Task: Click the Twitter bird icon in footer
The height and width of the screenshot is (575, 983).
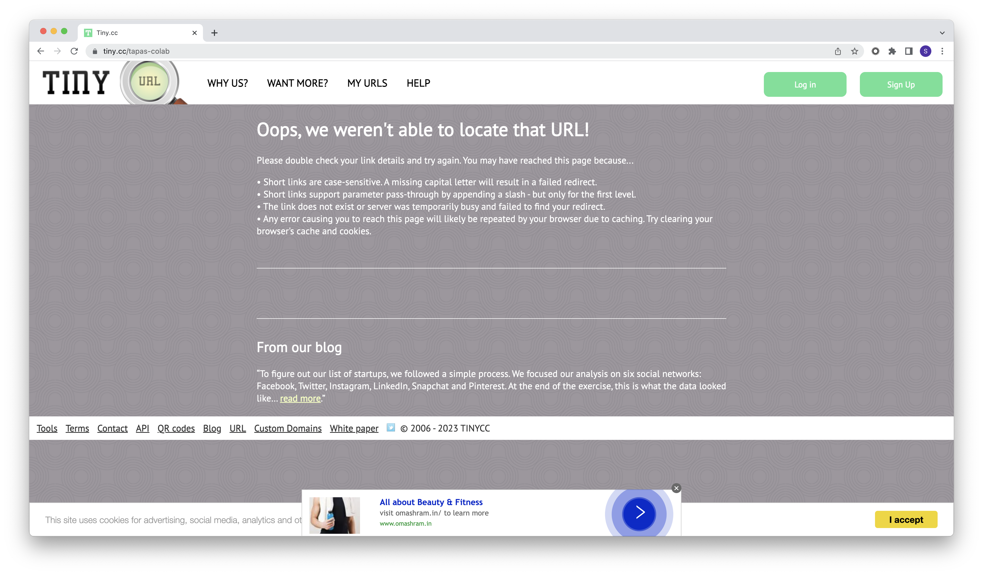Action: click(x=391, y=428)
